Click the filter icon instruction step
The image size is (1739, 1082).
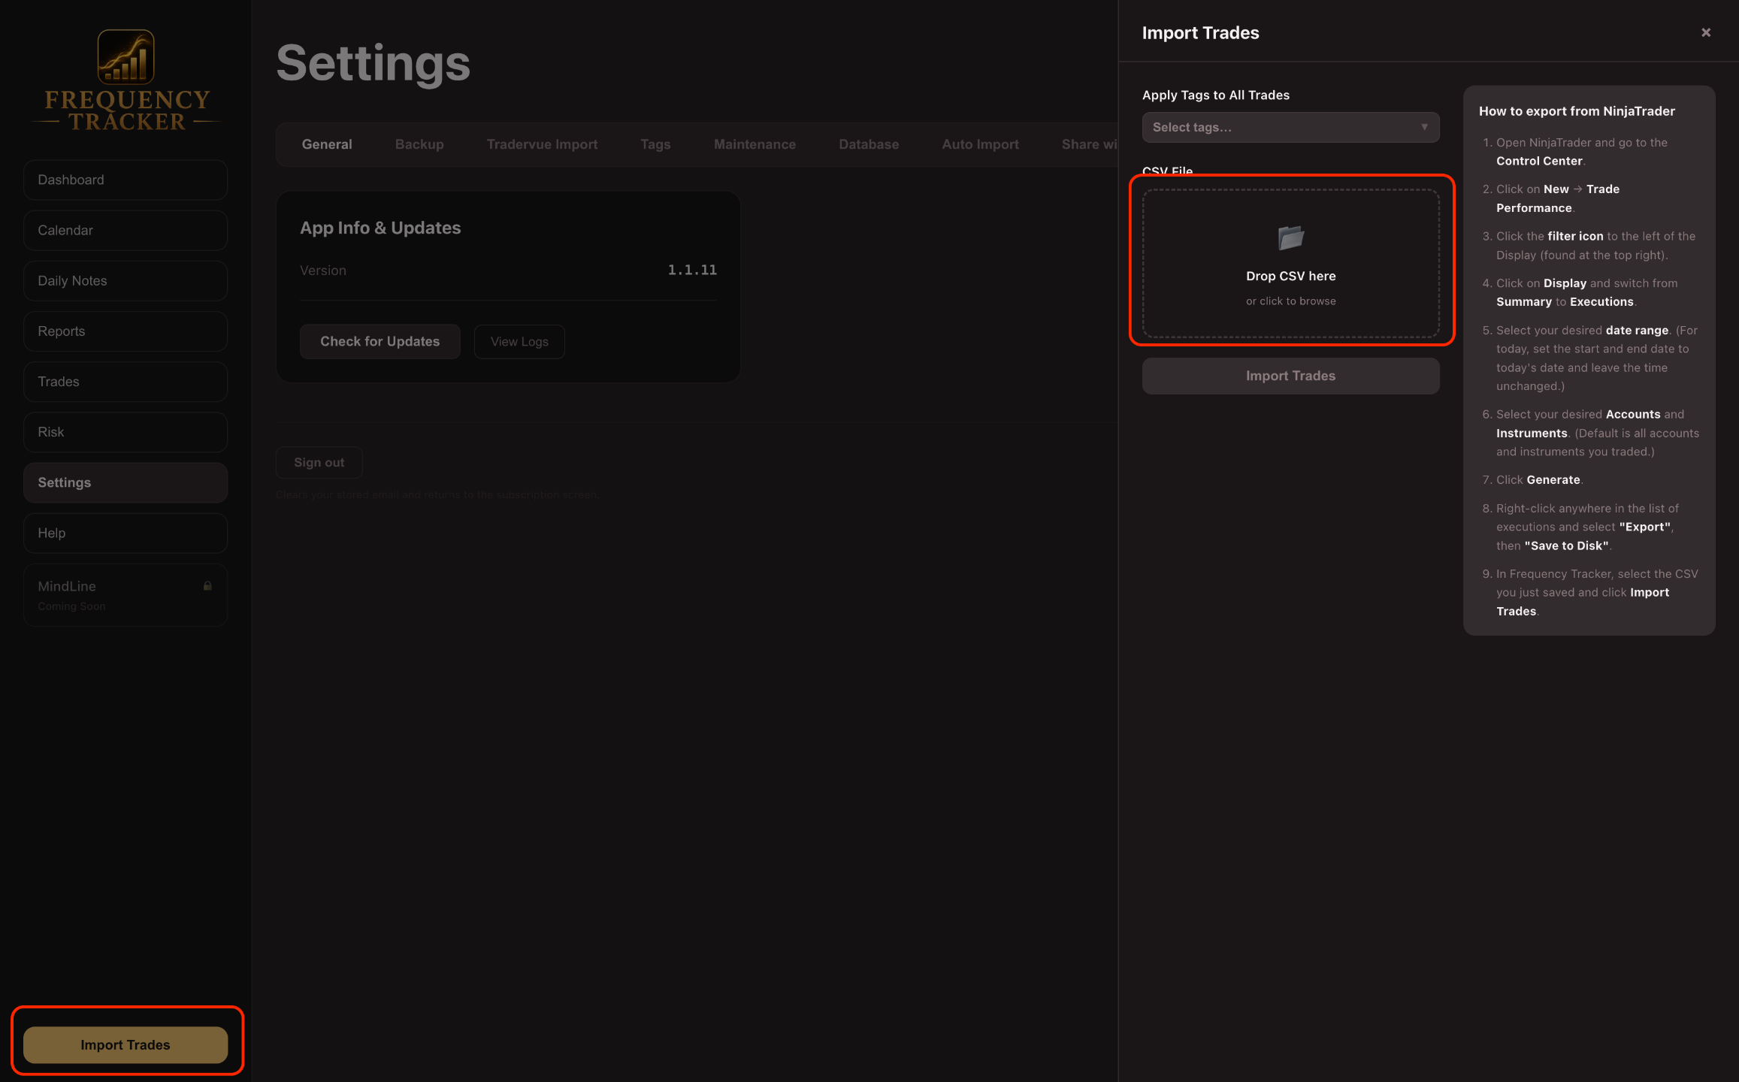[1587, 246]
